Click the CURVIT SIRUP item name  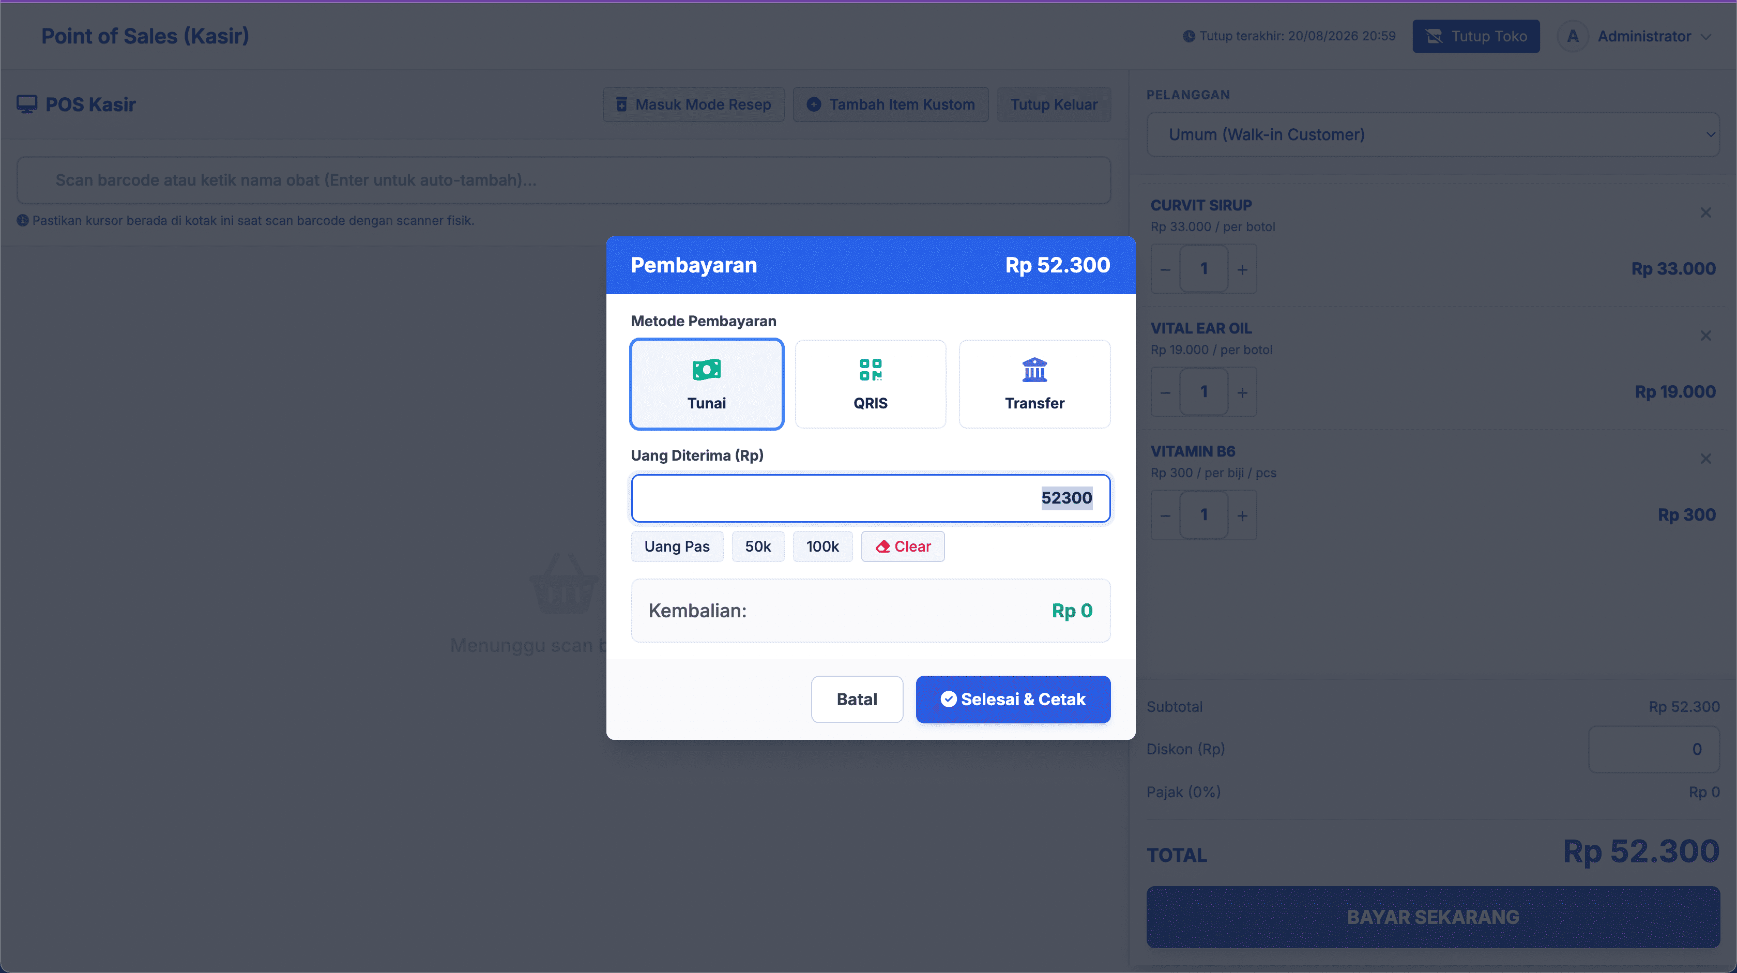pos(1201,205)
